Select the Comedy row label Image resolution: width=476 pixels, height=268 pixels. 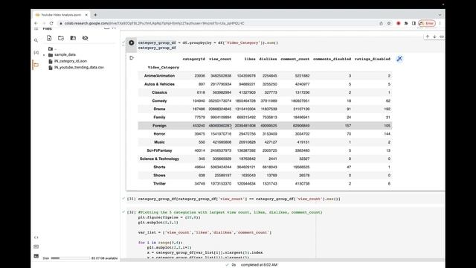(x=159, y=100)
